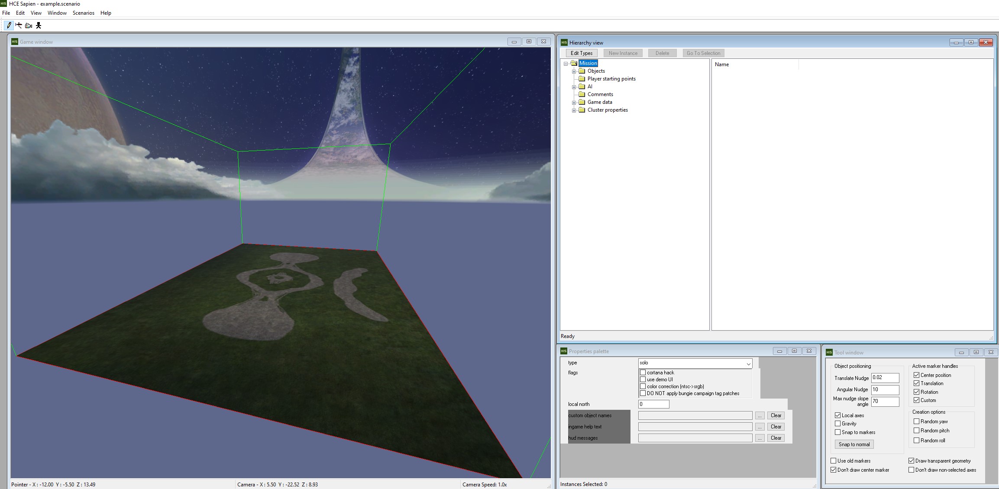Expand the Objects tree node
The width and height of the screenshot is (999, 489).
(574, 71)
